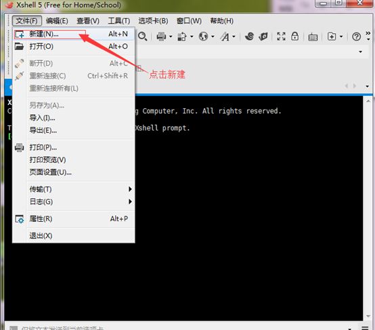Click the file transfer toolbar icon

pyautogui.click(x=182, y=37)
